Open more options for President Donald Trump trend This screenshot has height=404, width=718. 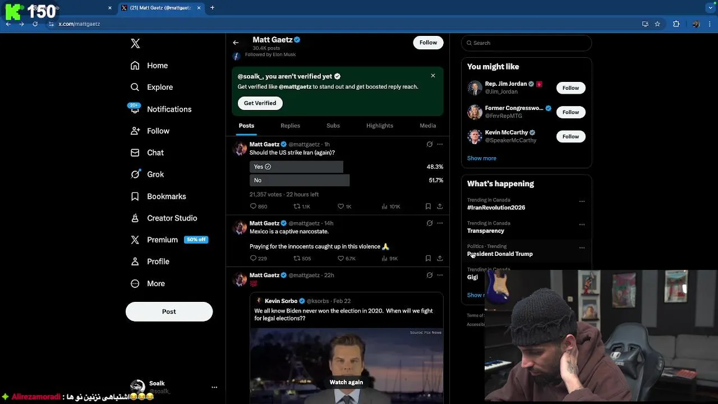pyautogui.click(x=582, y=247)
